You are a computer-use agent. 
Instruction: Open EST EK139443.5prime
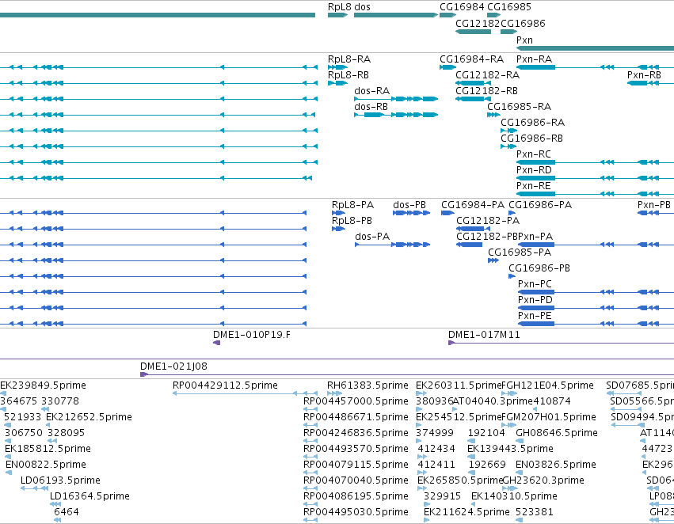point(510,449)
